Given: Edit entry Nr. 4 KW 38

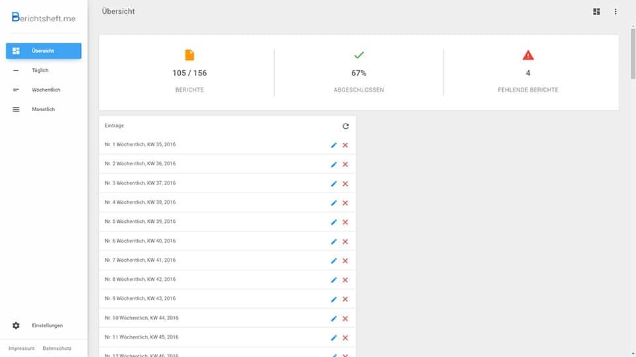Looking at the screenshot, I should point(334,203).
